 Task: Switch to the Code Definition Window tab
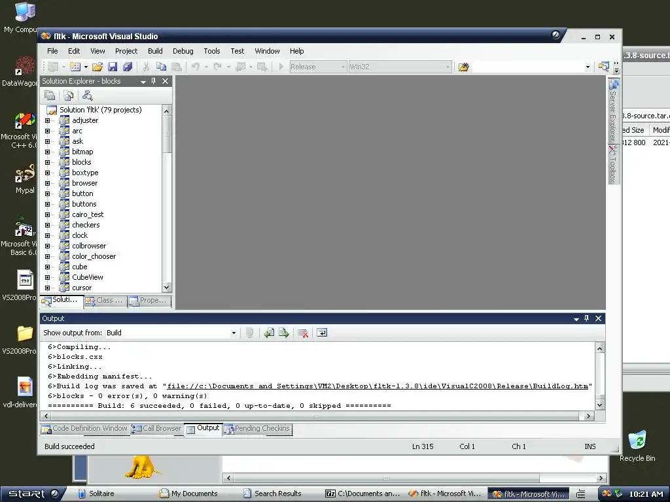84,429
